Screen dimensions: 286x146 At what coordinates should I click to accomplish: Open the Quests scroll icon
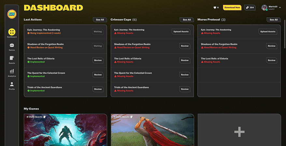tap(12, 58)
